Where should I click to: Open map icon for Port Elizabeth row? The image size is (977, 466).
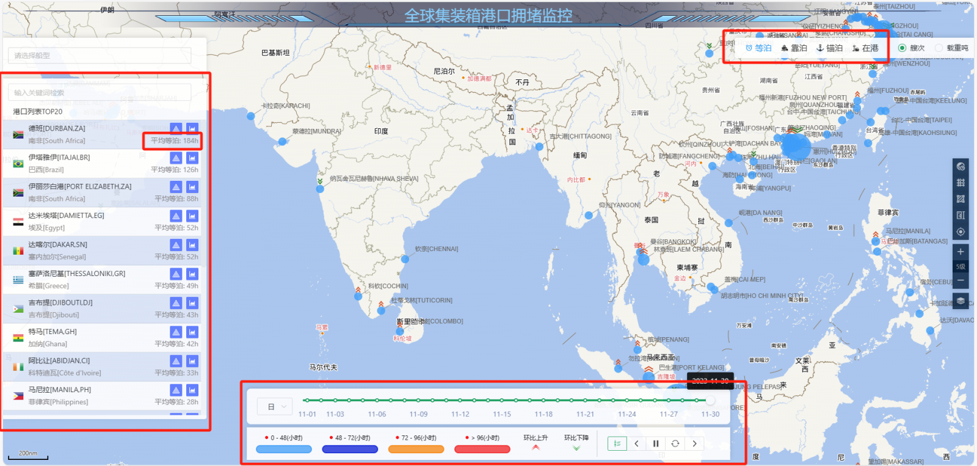(176, 186)
